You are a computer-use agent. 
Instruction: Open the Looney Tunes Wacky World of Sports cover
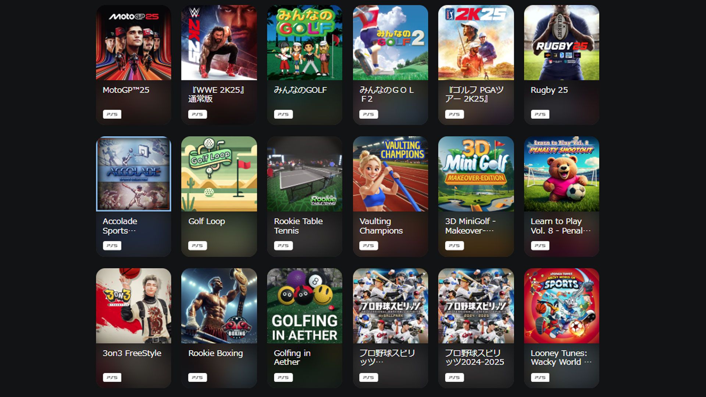[x=561, y=306]
